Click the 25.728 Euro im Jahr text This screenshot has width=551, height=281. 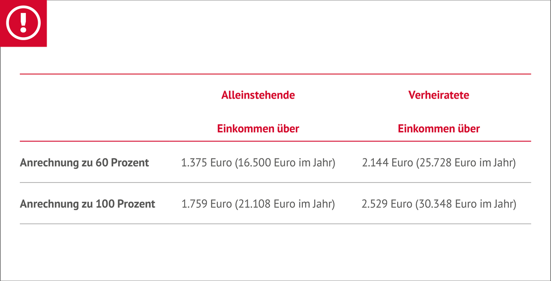(467, 163)
